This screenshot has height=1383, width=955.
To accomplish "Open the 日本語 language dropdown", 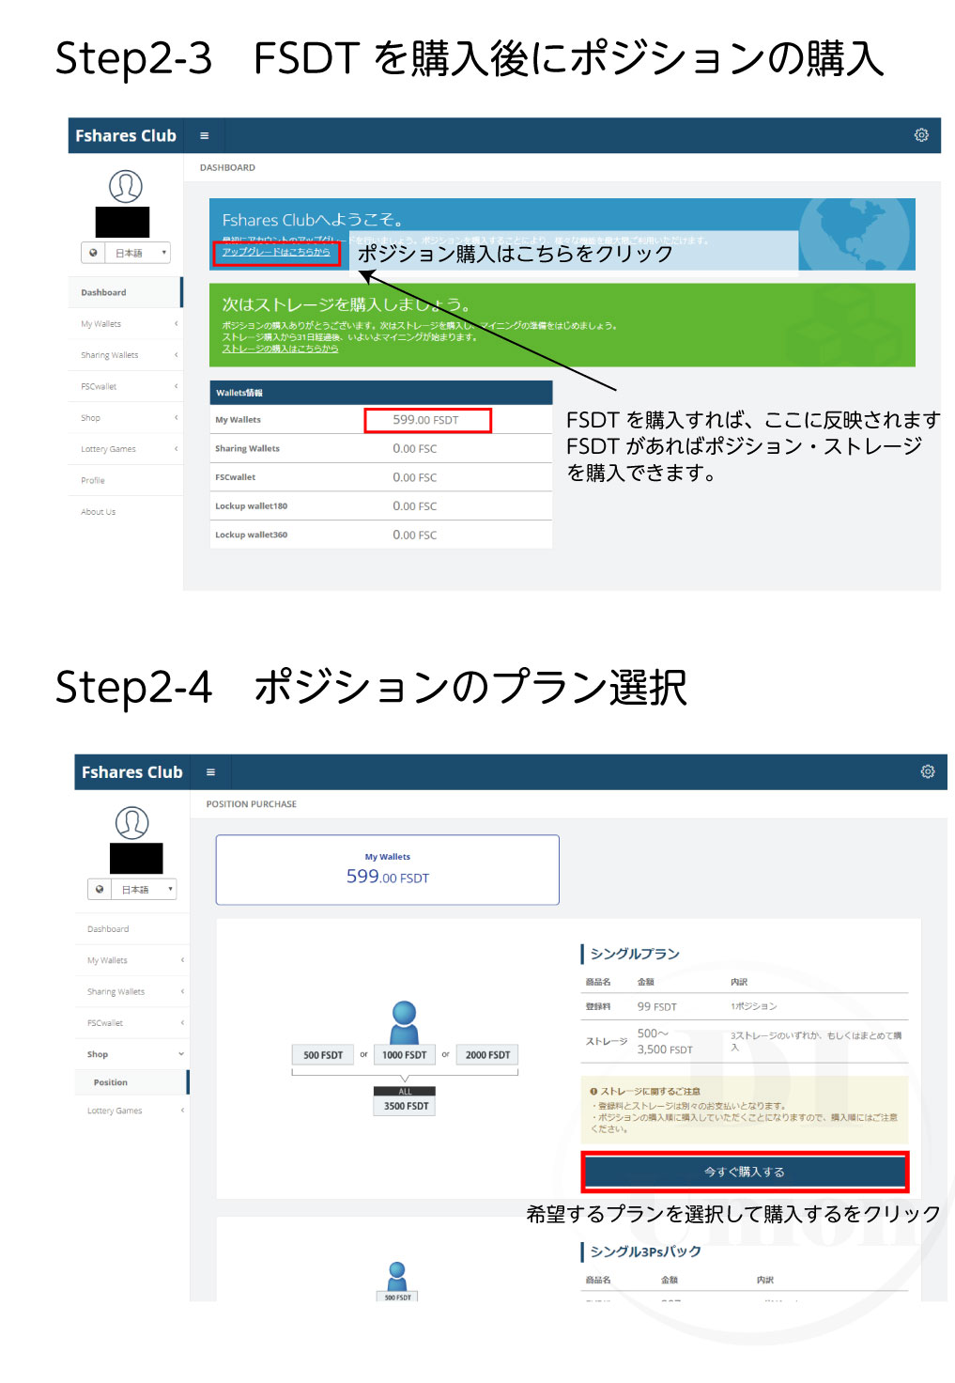I will point(131,252).
